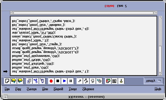Click the black square Stop button
Image resolution: width=166 pixels, height=100 pixels.
[x=58, y=81]
